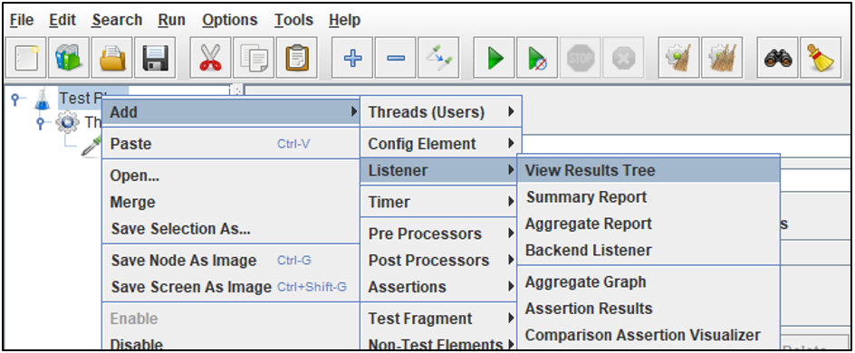This screenshot has height=353, width=855.
Task: Choose Disable in the context menu
Action: click(x=231, y=345)
